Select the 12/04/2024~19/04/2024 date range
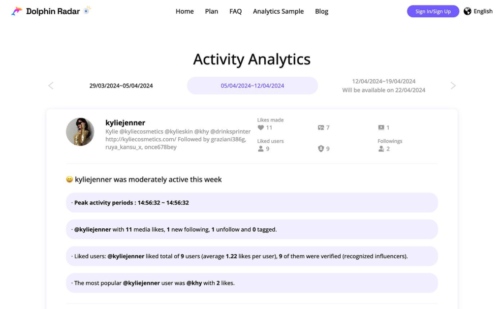The width and height of the screenshot is (504, 309). [384, 86]
